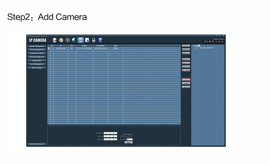This screenshot has width=270, height=164.
Task: Select the gear system settings icon
Action: (80, 40)
